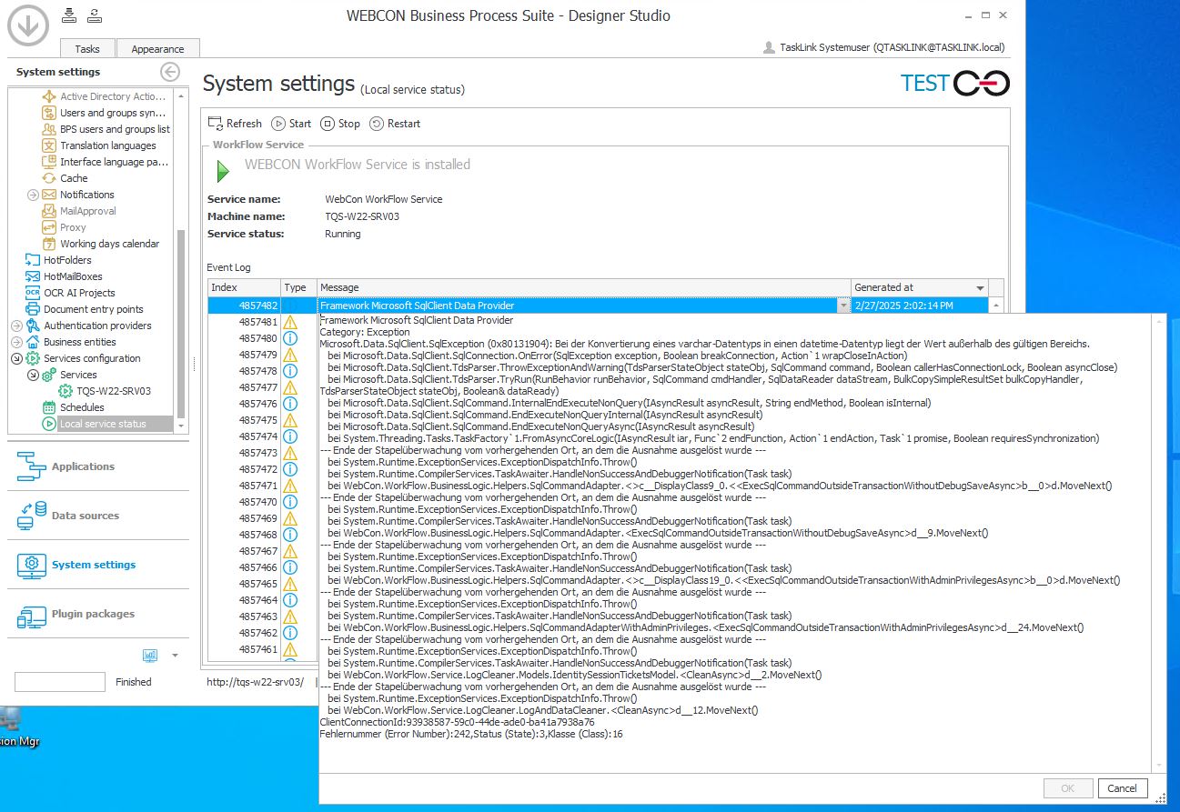Select Active Directory Actions tree node
Screen dimensions: 1180x812
point(104,96)
